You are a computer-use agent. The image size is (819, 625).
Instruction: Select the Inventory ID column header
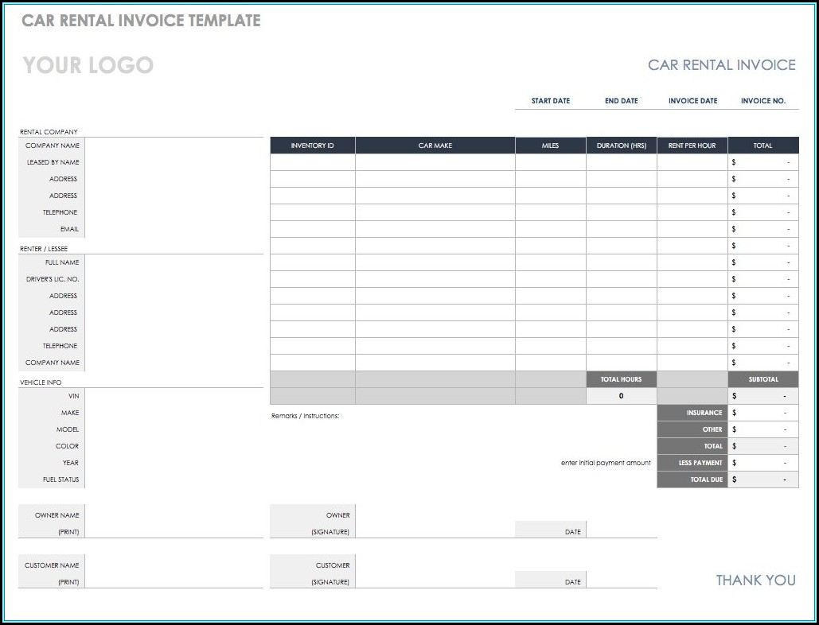point(312,146)
